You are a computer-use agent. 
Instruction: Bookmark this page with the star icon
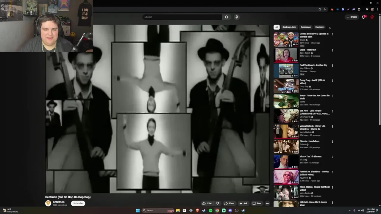pos(325,9)
